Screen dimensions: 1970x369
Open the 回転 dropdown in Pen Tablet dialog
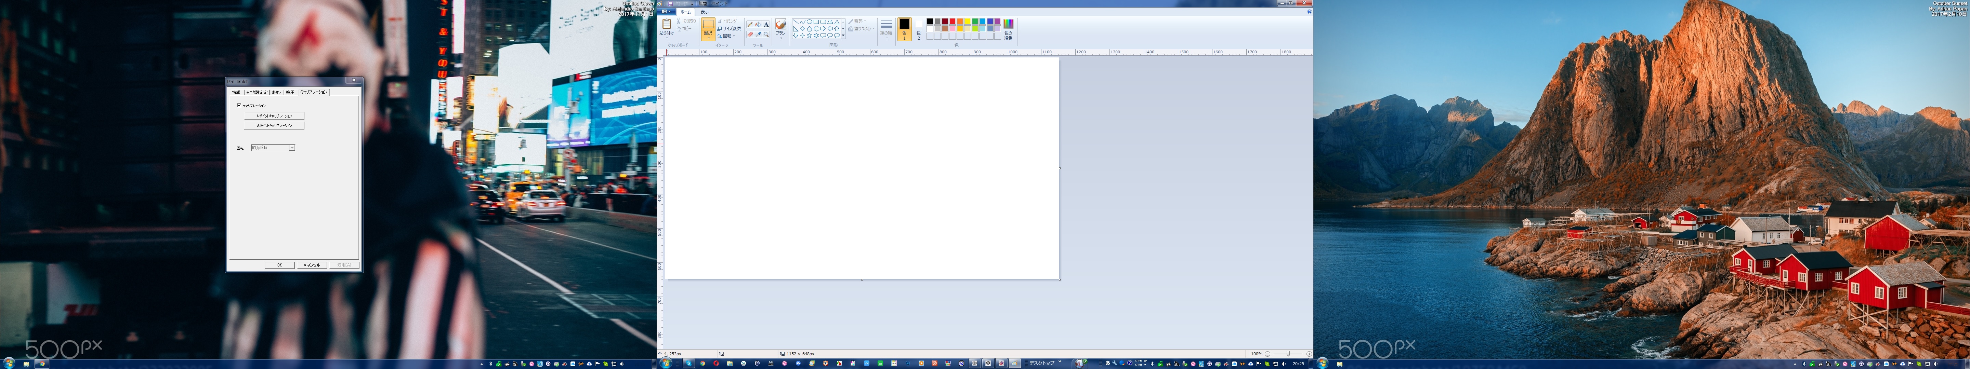point(292,148)
